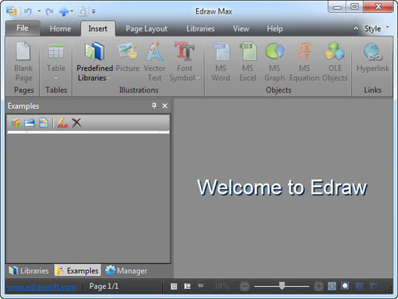Viewport: 398px width, 299px height.
Task: Open the Manager panel tab
Action: [x=127, y=271]
